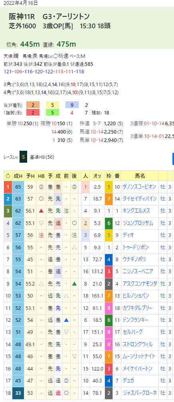The height and width of the screenshot is (402, 174).
Task: Click red 2 box in 詰脚別 row
Action: pos(32,112)
